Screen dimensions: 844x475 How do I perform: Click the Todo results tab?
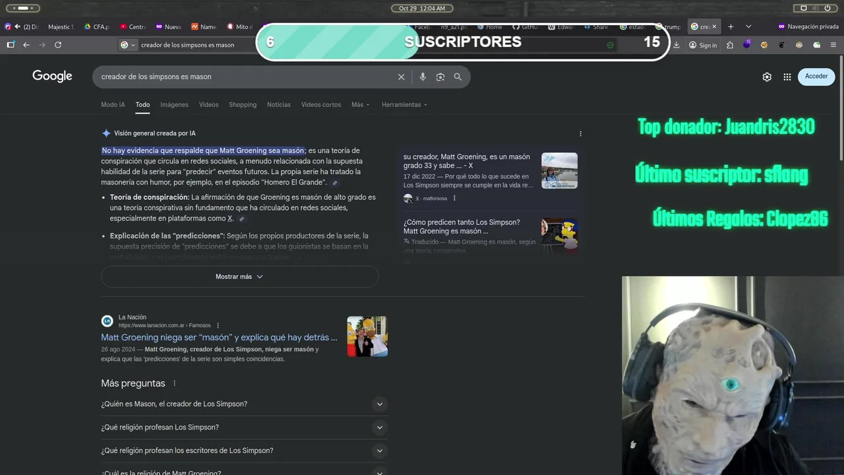[x=142, y=105]
